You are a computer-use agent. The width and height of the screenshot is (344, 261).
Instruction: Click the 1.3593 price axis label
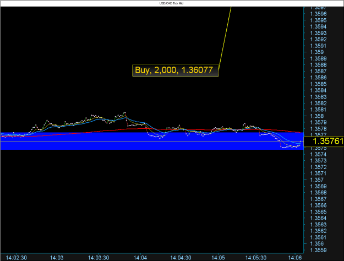tap(318, 33)
